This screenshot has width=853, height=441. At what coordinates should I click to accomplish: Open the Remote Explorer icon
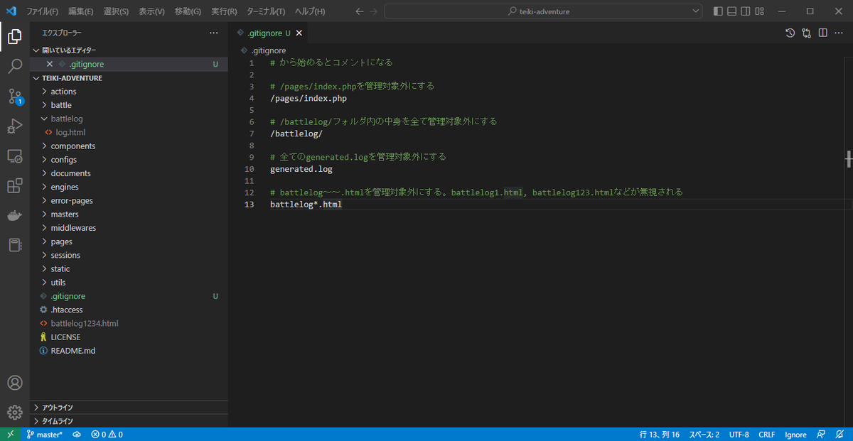click(14, 156)
